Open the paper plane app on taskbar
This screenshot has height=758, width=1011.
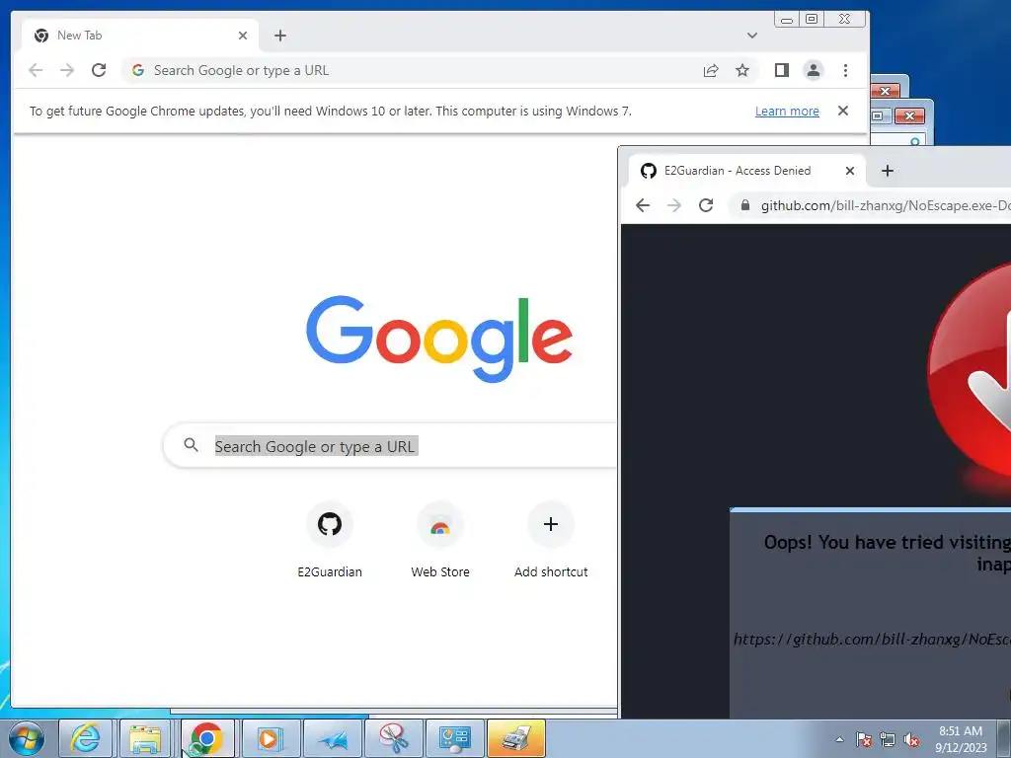pos(333,738)
